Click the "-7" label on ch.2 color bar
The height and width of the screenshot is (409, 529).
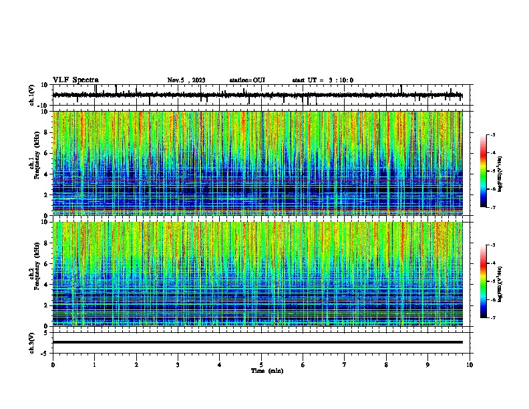(x=492, y=317)
